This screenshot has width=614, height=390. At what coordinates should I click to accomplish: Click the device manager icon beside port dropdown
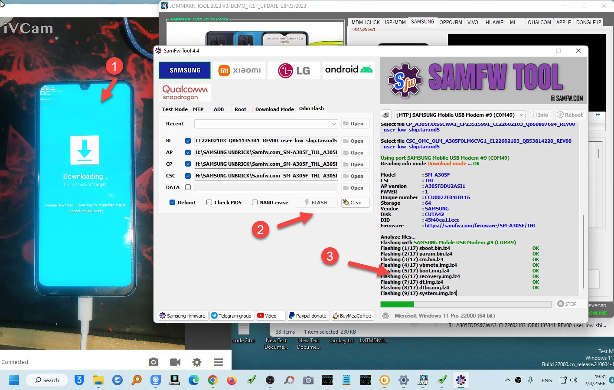click(385, 115)
